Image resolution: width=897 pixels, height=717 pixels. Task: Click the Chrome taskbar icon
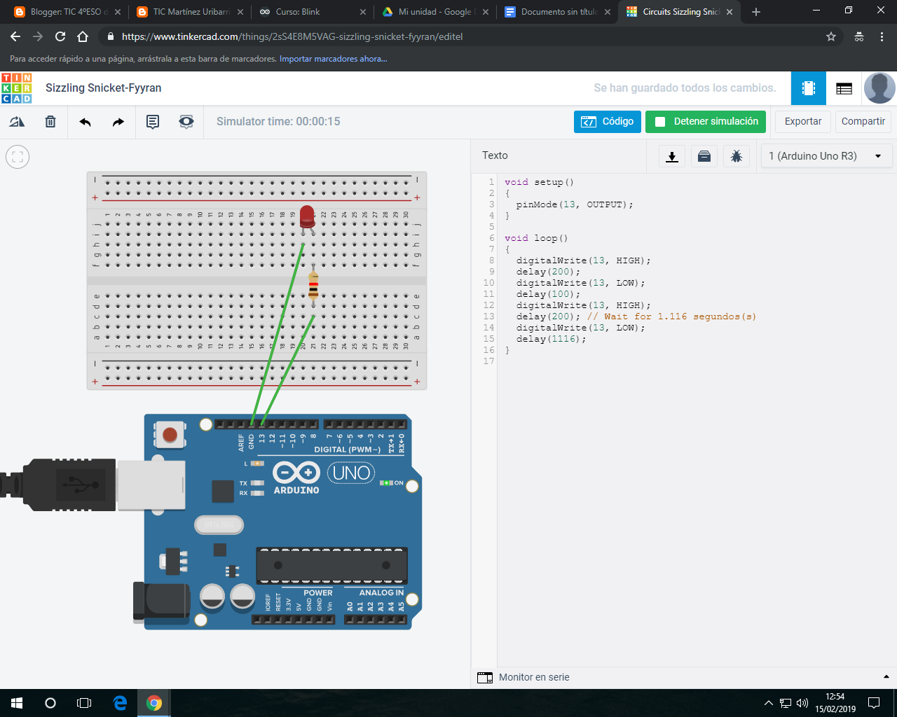coord(154,703)
